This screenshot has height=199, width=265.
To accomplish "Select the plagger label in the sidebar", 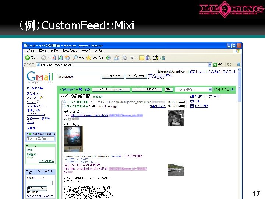I will point(31,154).
